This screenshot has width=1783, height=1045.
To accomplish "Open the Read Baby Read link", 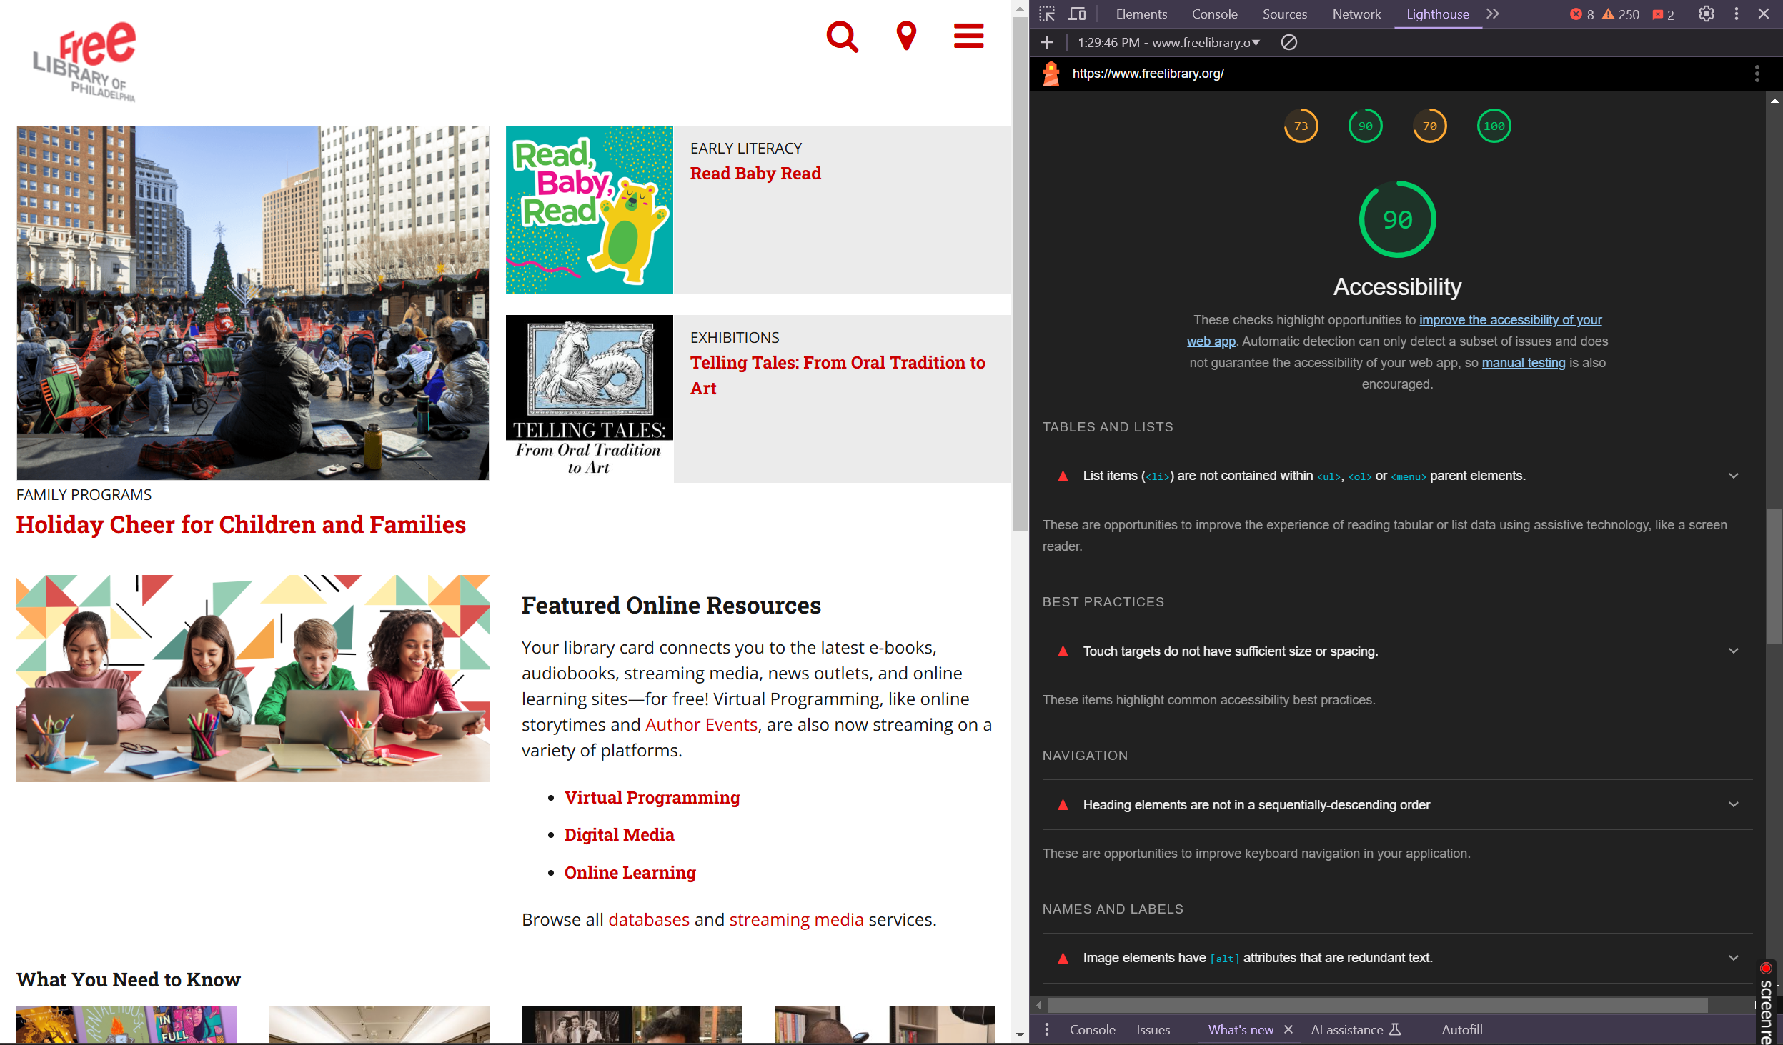I will click(x=755, y=174).
